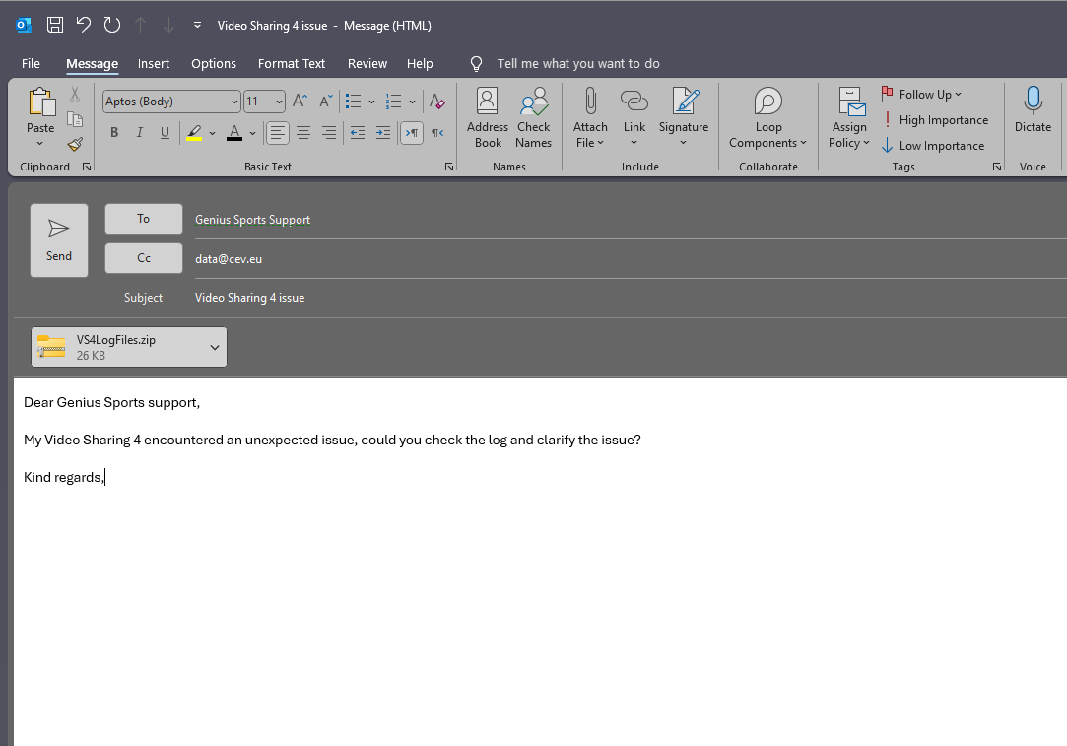
Task: Click the Tell me what you want to do box
Action: [577, 63]
